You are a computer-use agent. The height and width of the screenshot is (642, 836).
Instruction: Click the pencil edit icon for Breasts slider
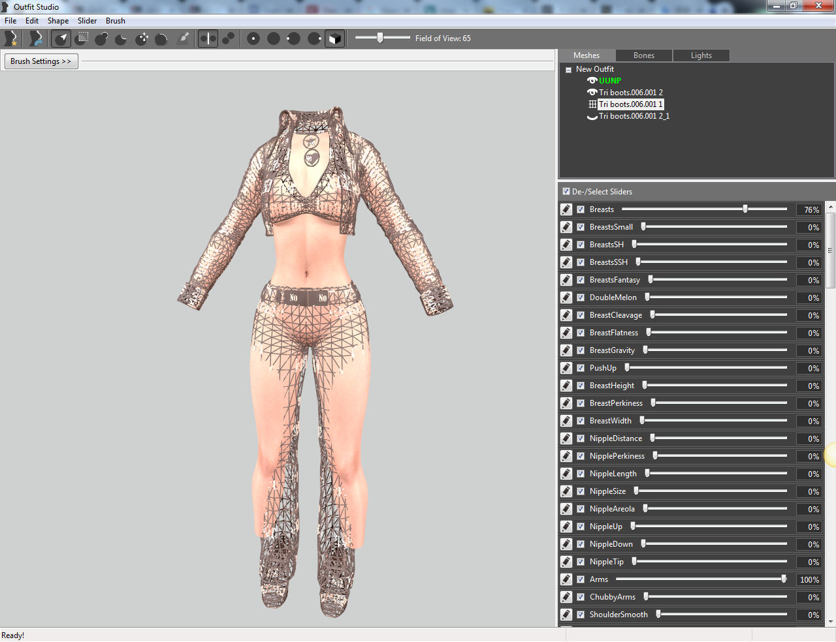pyautogui.click(x=566, y=209)
